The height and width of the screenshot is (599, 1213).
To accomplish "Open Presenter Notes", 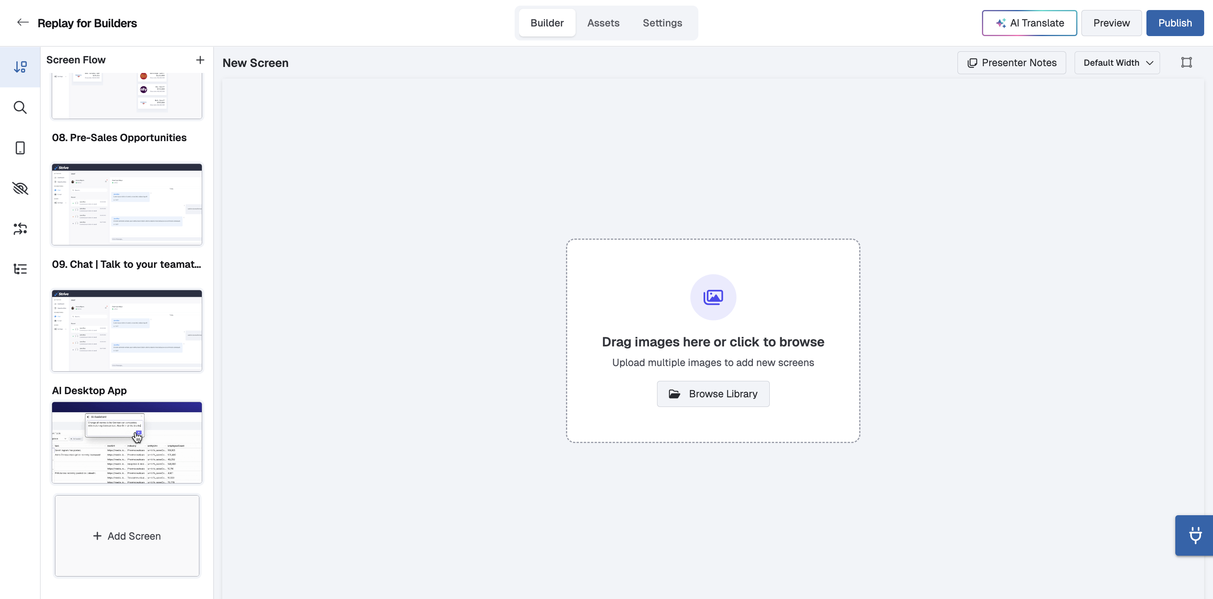I will tap(1012, 63).
